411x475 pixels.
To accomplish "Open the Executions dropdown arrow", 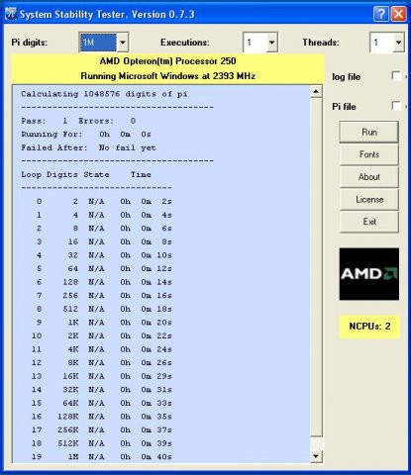I will click(x=271, y=43).
